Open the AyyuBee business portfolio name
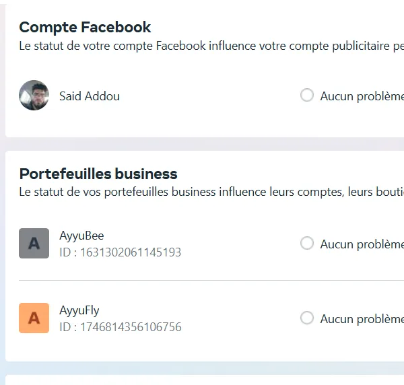Viewport: 404px width, 385px height. coord(81,236)
